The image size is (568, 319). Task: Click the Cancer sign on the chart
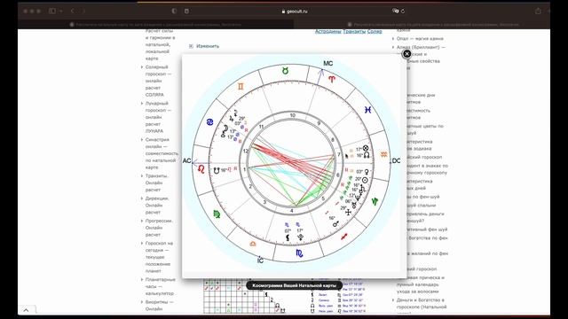click(209, 122)
